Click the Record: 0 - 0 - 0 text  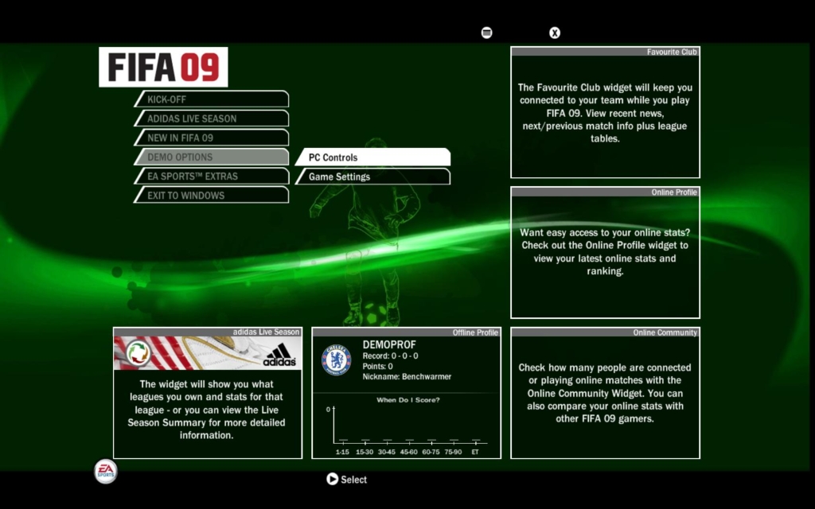[390, 356]
